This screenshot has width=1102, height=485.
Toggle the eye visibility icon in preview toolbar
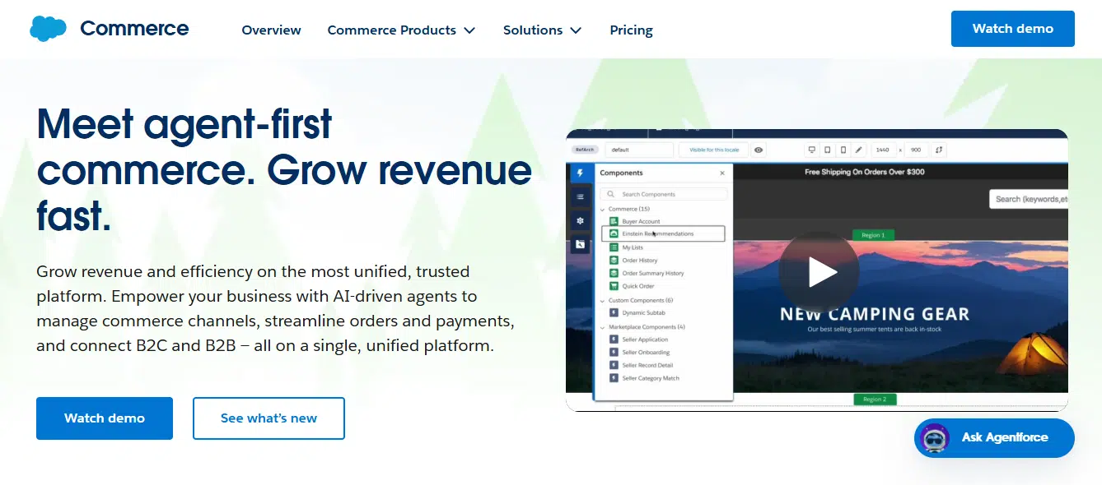[x=759, y=150]
